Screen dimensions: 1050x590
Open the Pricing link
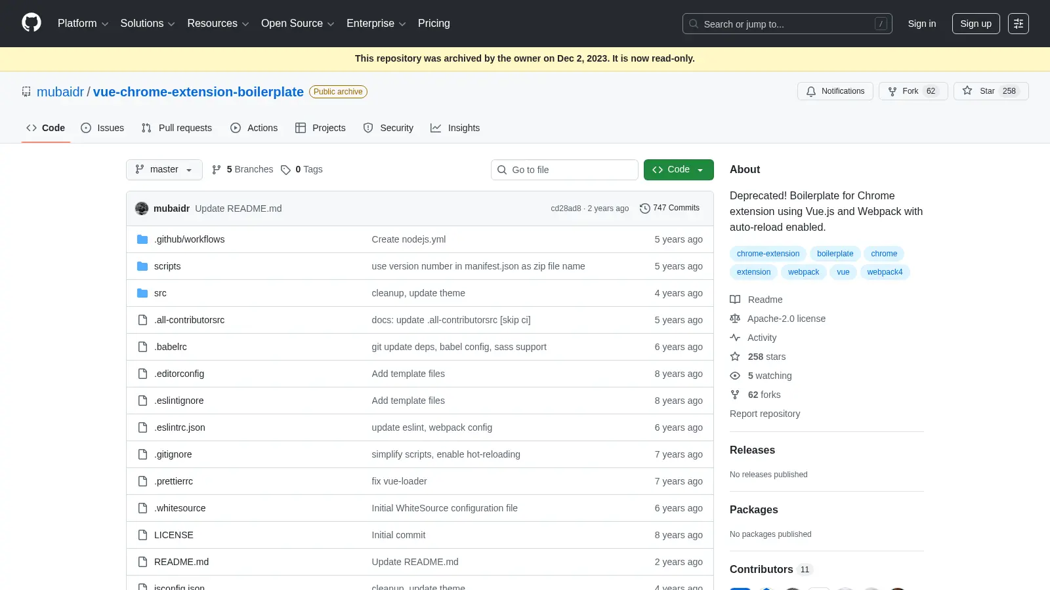pyautogui.click(x=434, y=23)
